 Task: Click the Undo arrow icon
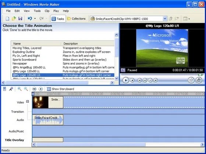coord(30,19)
